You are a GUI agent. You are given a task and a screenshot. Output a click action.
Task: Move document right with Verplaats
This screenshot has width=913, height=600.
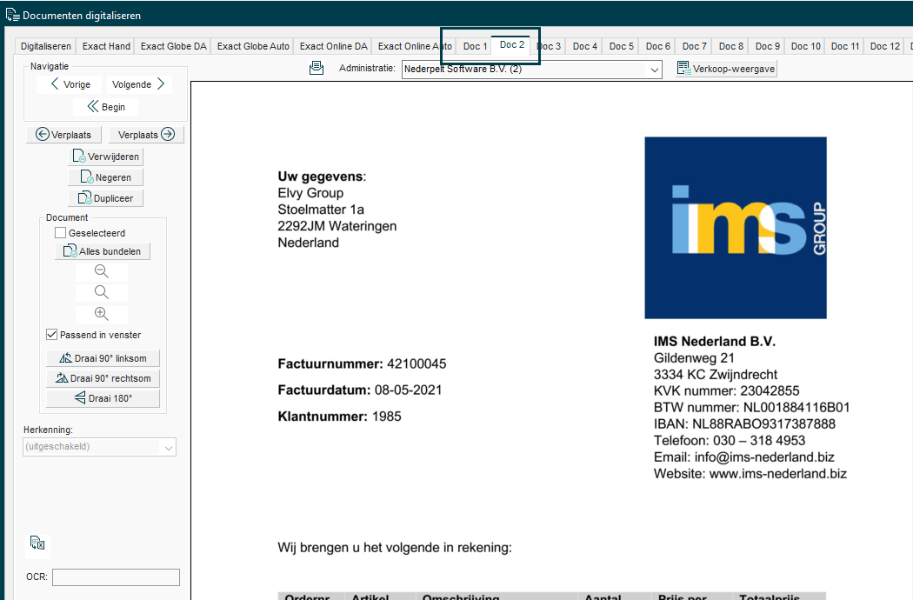[x=146, y=135]
